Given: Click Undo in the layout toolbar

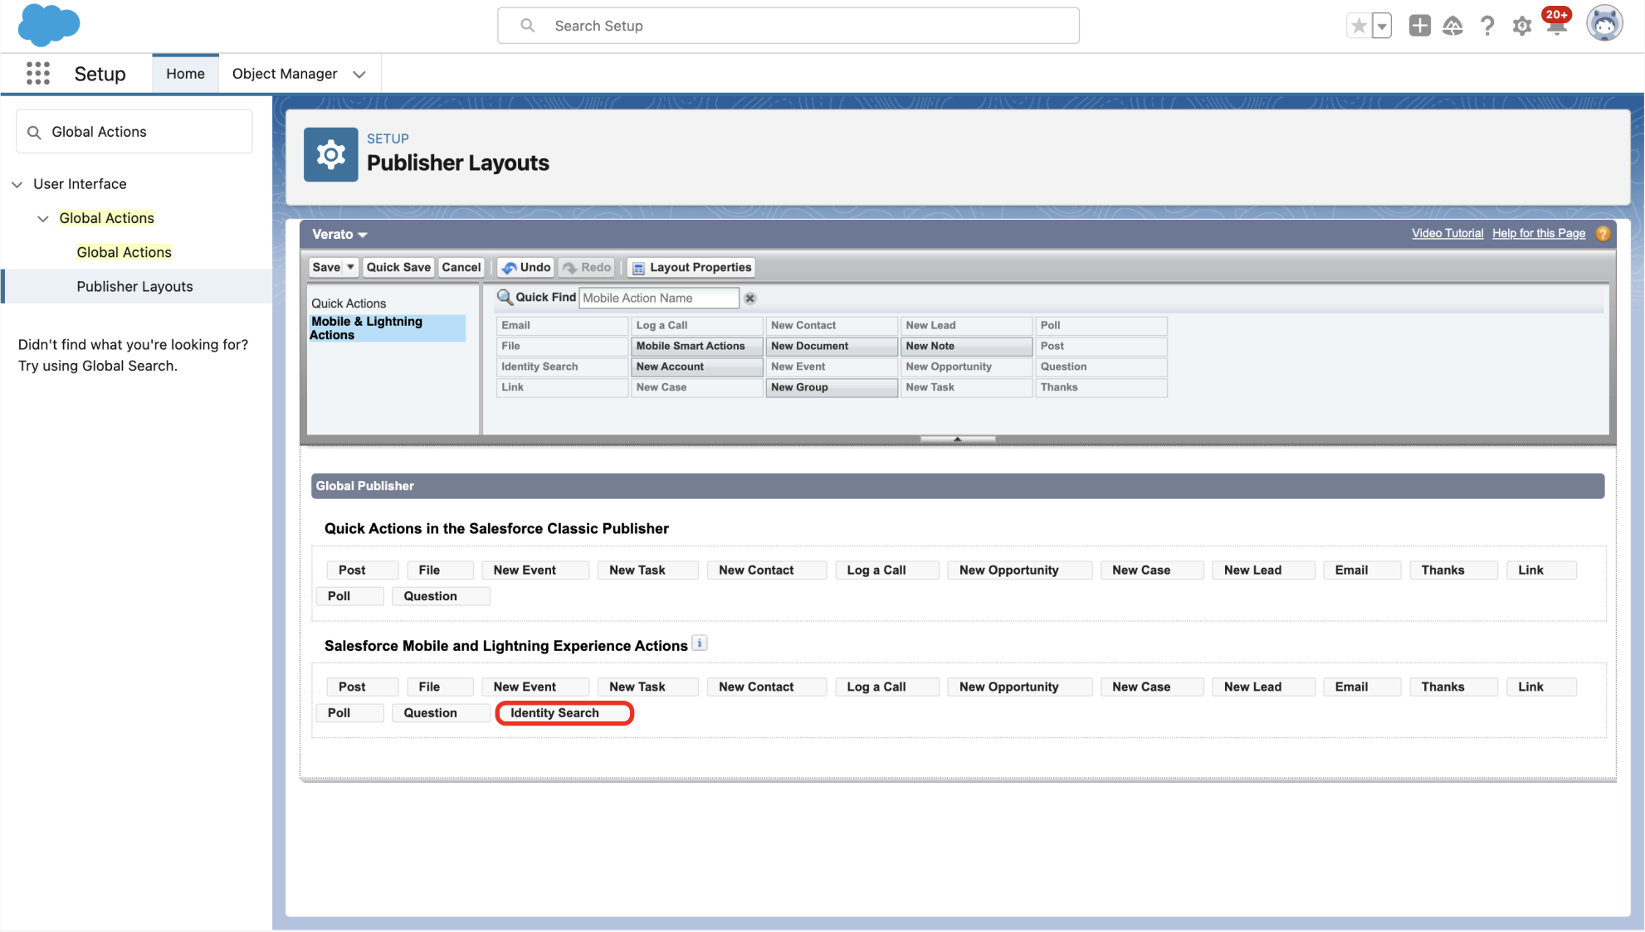Looking at the screenshot, I should click(526, 267).
